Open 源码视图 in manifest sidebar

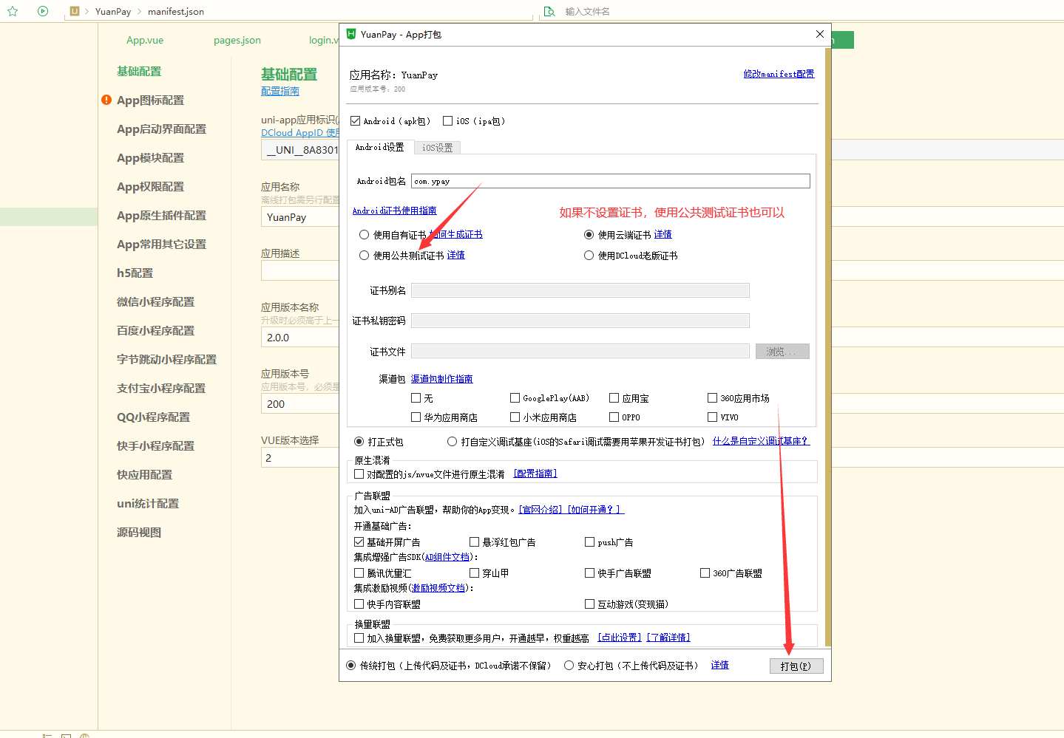click(139, 532)
